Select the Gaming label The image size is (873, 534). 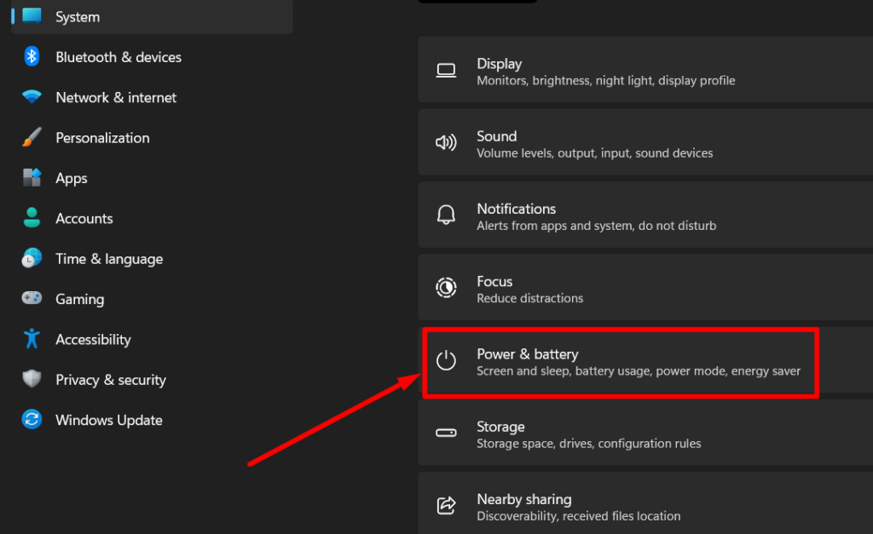pos(79,299)
